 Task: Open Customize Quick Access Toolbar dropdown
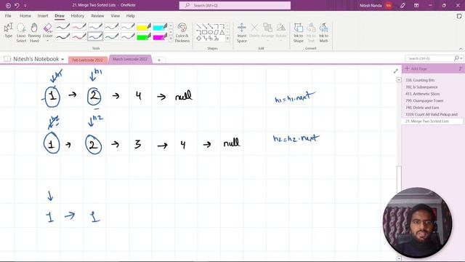point(25,6)
